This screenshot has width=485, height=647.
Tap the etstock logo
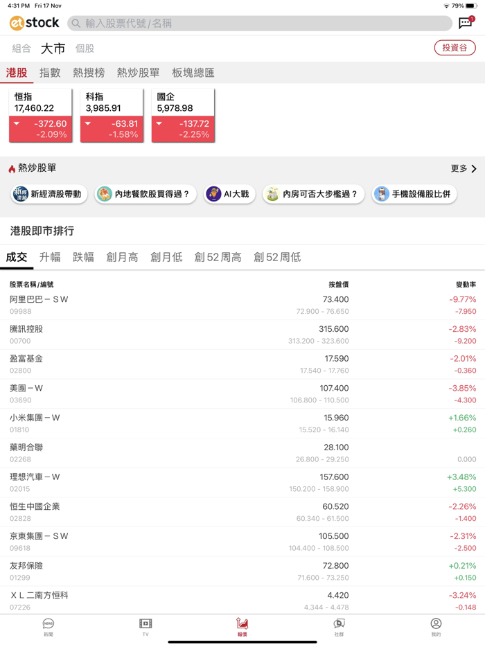point(34,23)
